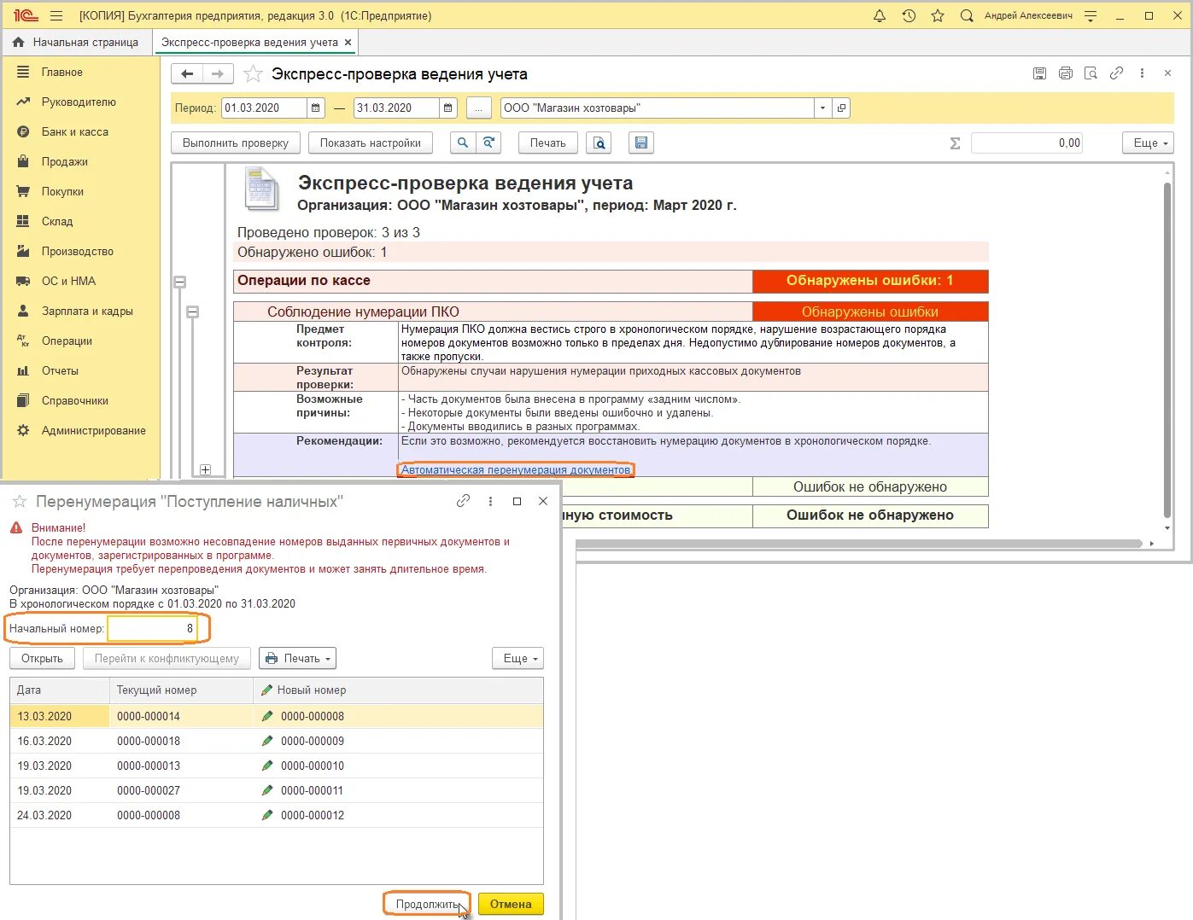Open the Печать dropdown in renumbering dialog
This screenshot has height=920, width=1193.
point(297,659)
